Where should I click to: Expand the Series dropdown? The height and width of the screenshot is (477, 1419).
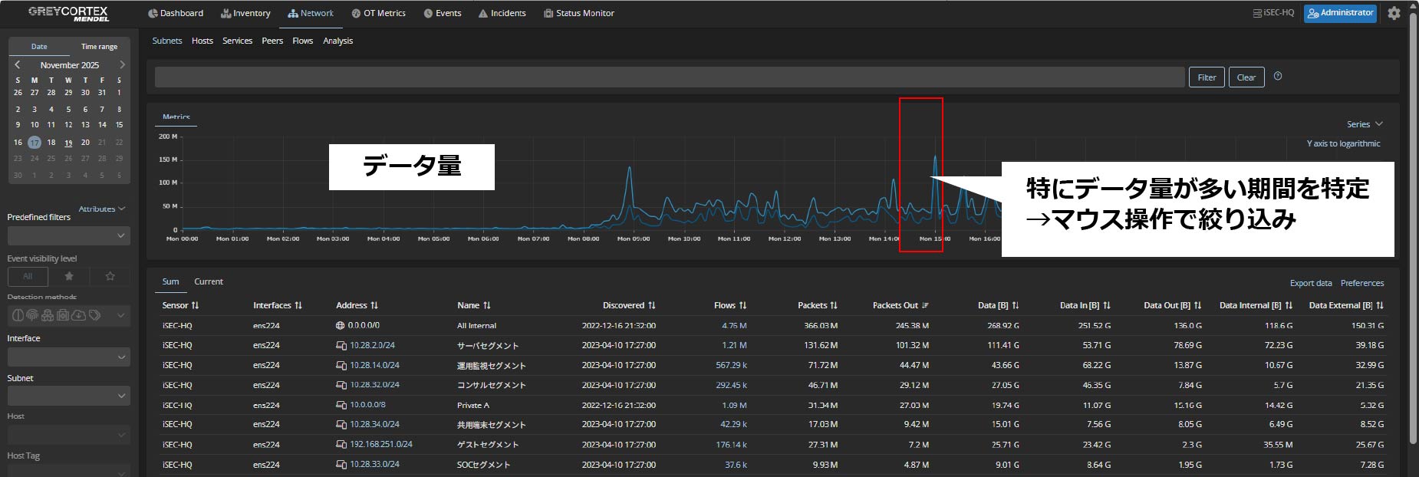[x=1364, y=124]
